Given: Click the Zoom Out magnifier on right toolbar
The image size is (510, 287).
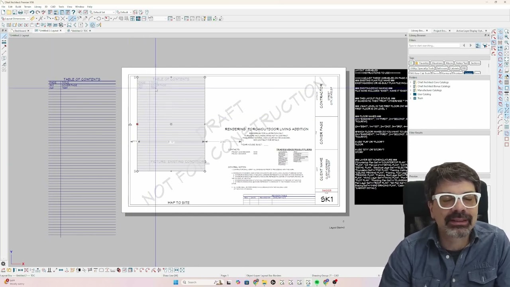Looking at the screenshot, I should coord(506,42).
